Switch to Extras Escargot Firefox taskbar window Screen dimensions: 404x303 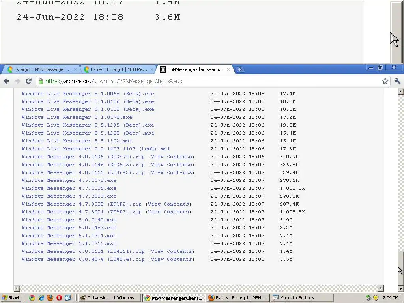click(x=238, y=298)
